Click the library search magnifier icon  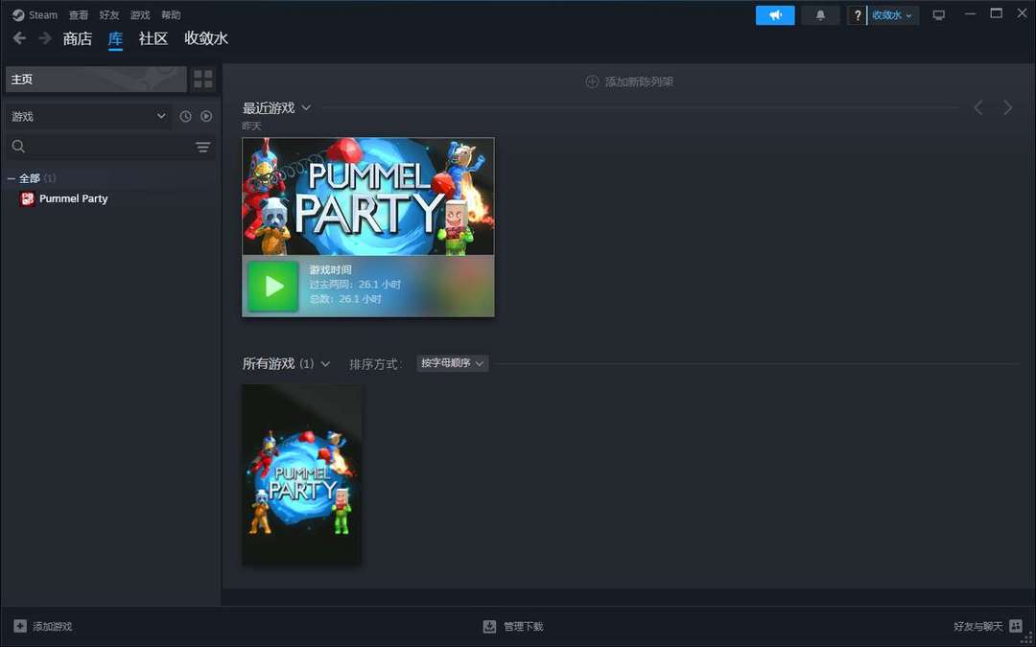click(18, 147)
